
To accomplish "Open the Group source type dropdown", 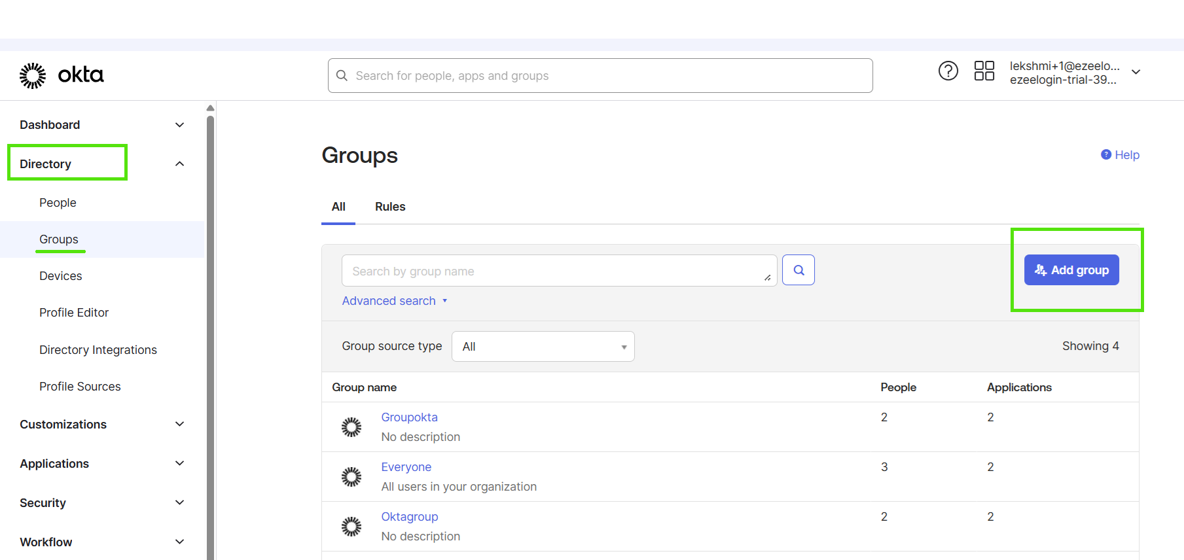I will point(543,347).
